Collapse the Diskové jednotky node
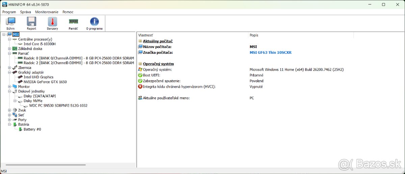This screenshot has width=405, height=174. (x=9, y=91)
